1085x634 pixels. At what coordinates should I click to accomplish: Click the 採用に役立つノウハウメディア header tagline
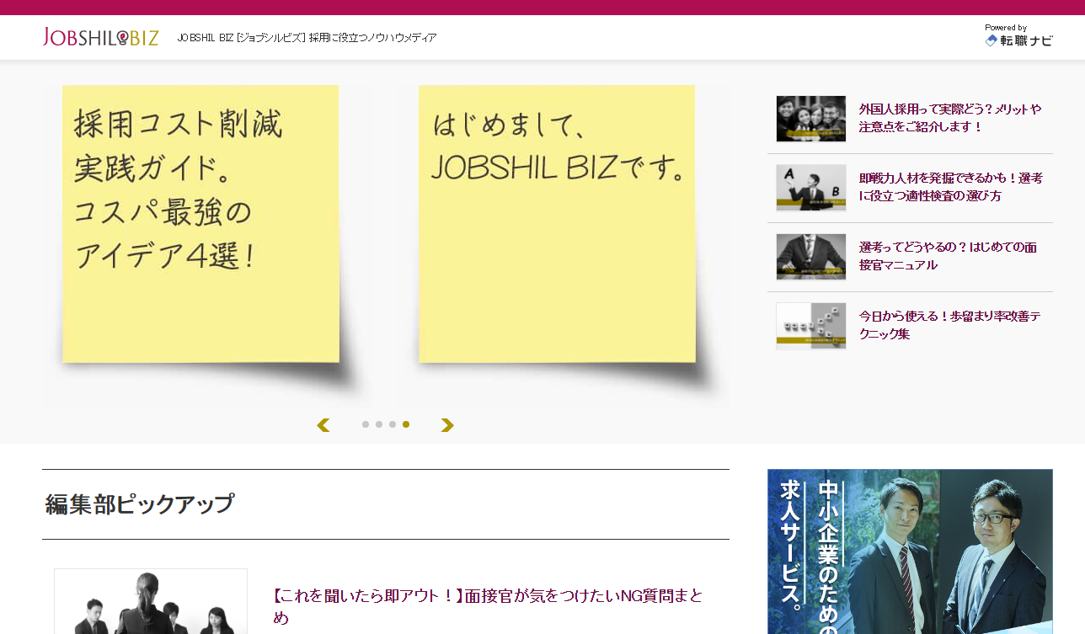pos(372,38)
